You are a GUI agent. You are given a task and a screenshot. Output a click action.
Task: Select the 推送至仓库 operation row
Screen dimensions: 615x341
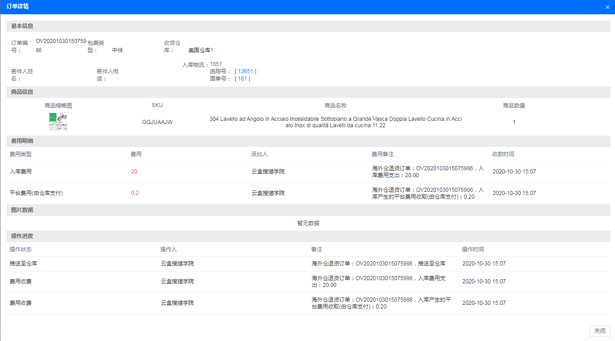pos(23,264)
